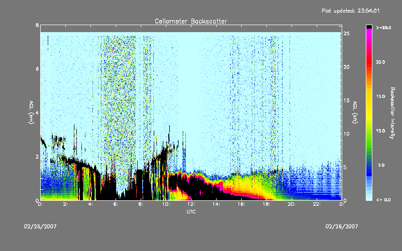402x251 pixels.
Task: Click the 'Plot updated: 23:54:01' timestamp
Action: pyautogui.click(x=350, y=11)
